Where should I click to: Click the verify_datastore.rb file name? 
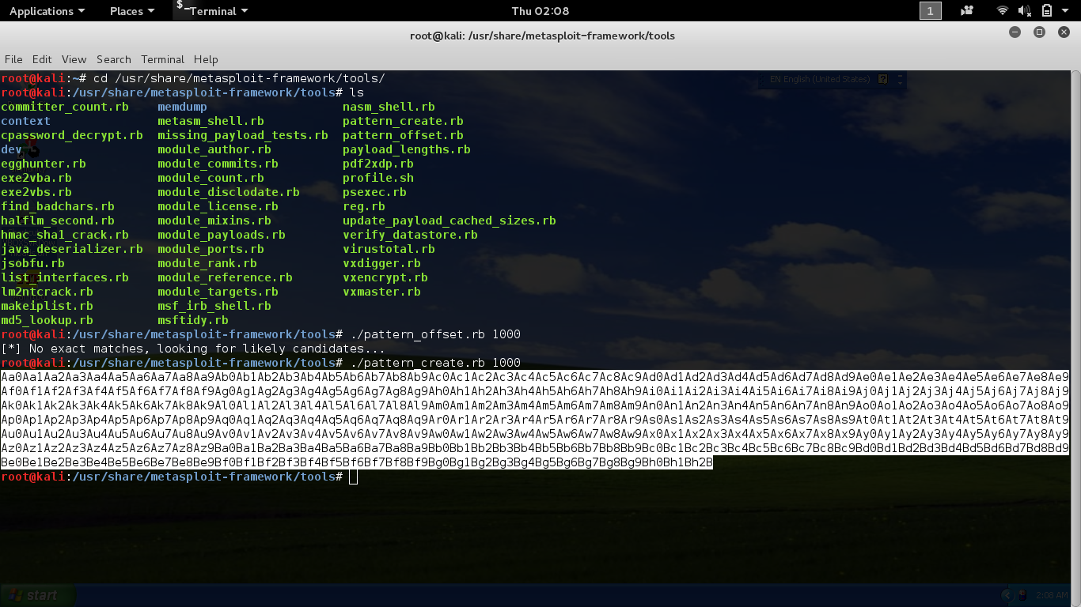[410, 235]
